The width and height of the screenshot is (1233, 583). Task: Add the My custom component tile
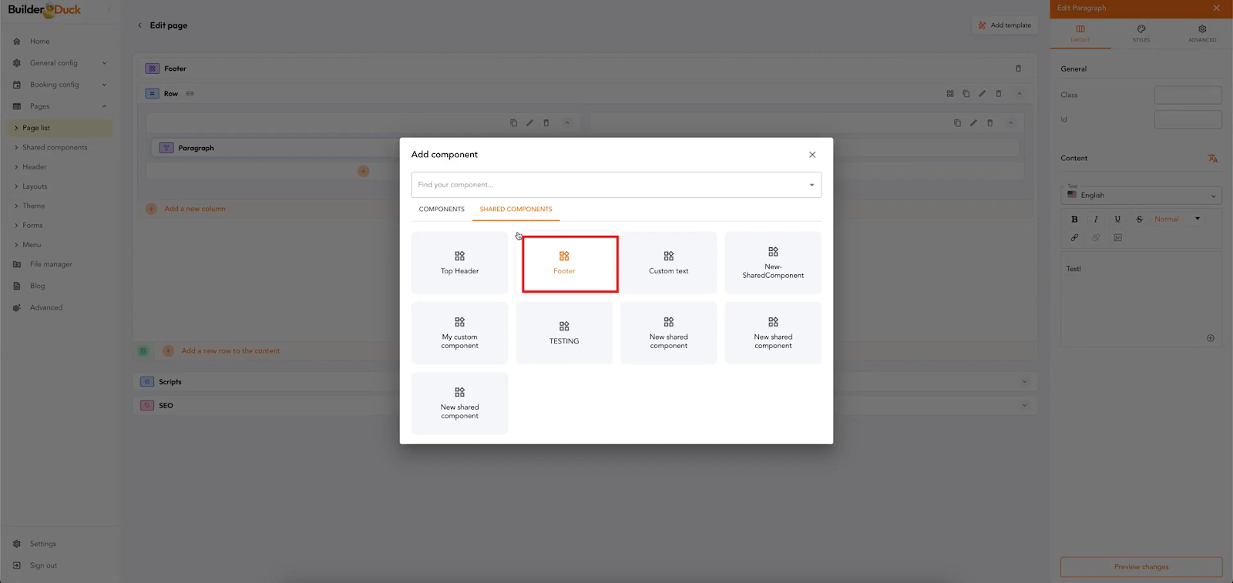459,333
